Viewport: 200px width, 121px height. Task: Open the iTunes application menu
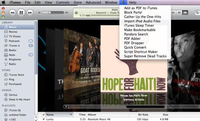15,2
